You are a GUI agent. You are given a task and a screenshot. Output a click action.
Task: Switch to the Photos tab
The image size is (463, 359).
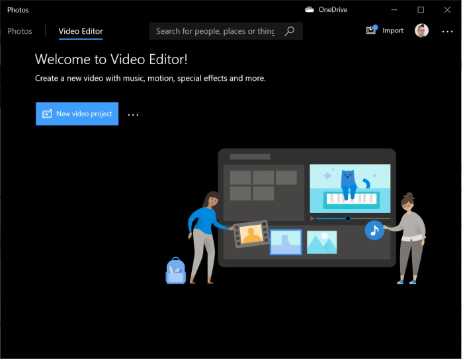[19, 31]
